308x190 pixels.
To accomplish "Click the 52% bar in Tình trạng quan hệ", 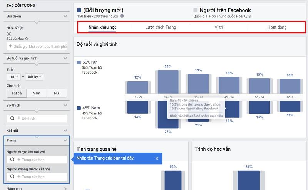I will pos(173,180).
